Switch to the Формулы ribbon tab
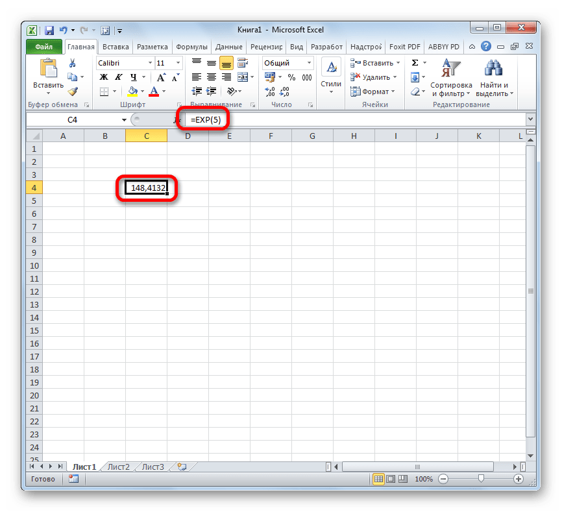The height and width of the screenshot is (512, 562). click(x=191, y=47)
